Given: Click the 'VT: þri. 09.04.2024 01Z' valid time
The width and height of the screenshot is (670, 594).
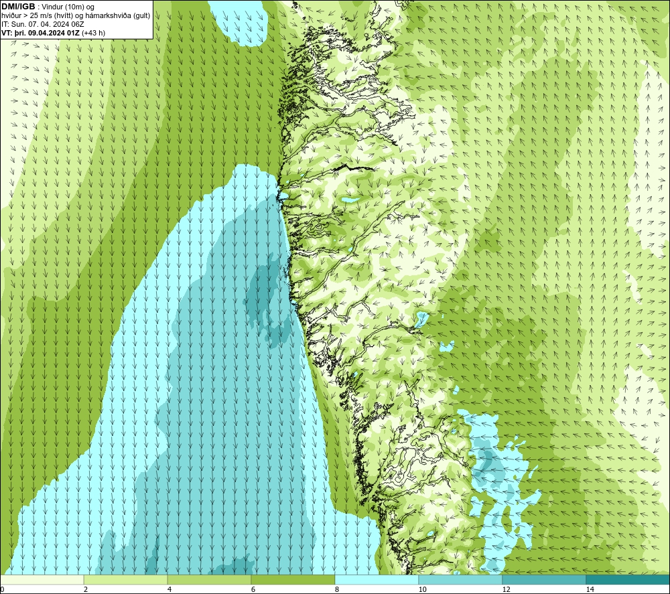Looking at the screenshot, I should pyautogui.click(x=40, y=33).
